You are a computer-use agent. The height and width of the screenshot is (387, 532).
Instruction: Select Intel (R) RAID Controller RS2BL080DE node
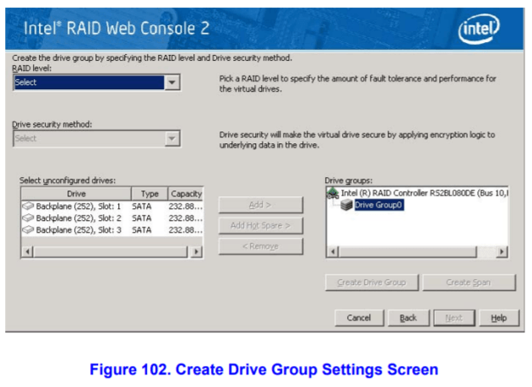click(x=425, y=193)
